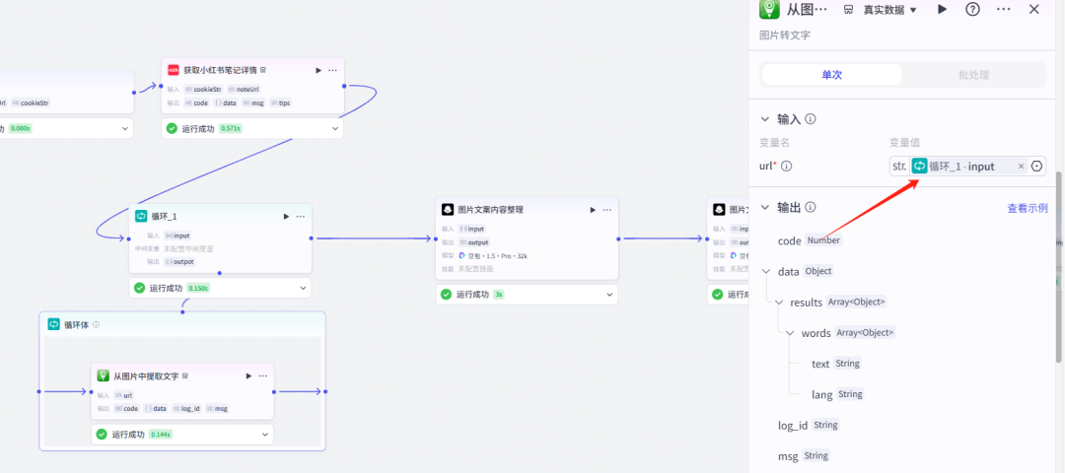Viewport: 1065px width, 473px height.
Task: Click the outpot output tag on 循环_1
Action: (178, 262)
